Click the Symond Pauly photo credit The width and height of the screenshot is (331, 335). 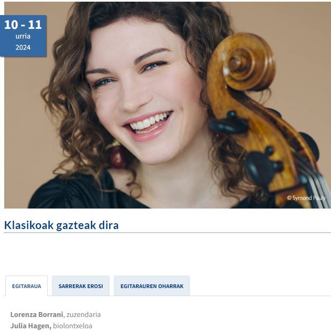pyautogui.click(x=306, y=198)
